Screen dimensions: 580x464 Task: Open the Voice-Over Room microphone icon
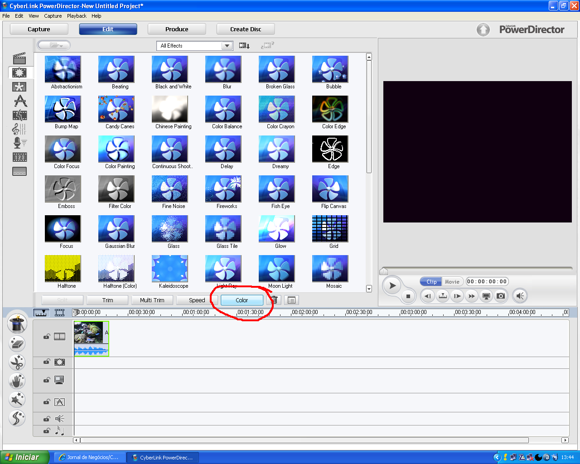20,143
